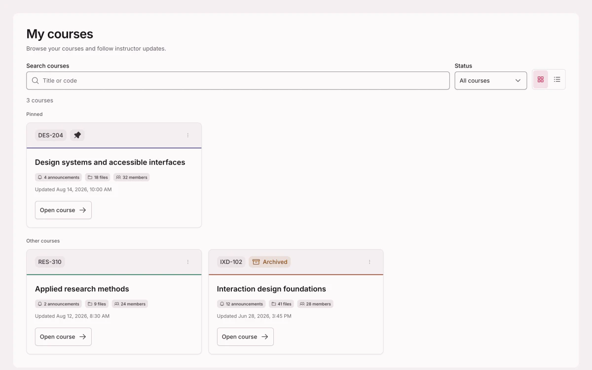Open the Applied research methods course
The image size is (592, 370).
tap(63, 337)
